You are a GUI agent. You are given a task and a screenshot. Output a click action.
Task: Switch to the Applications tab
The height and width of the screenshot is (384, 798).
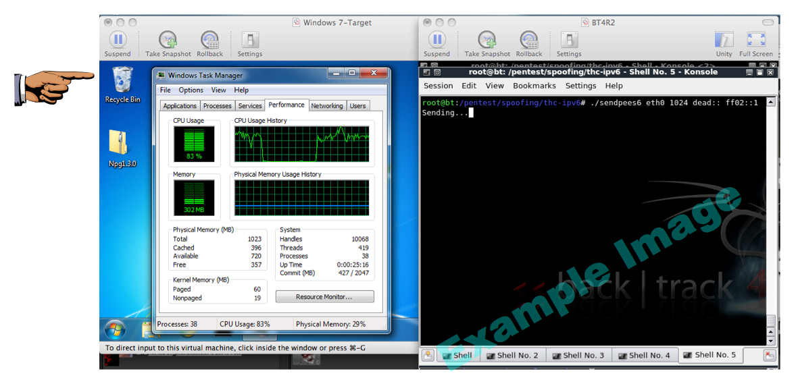click(x=180, y=106)
